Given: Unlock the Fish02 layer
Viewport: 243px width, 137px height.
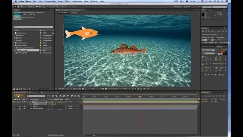Looking at the screenshot, I should point(20,106).
